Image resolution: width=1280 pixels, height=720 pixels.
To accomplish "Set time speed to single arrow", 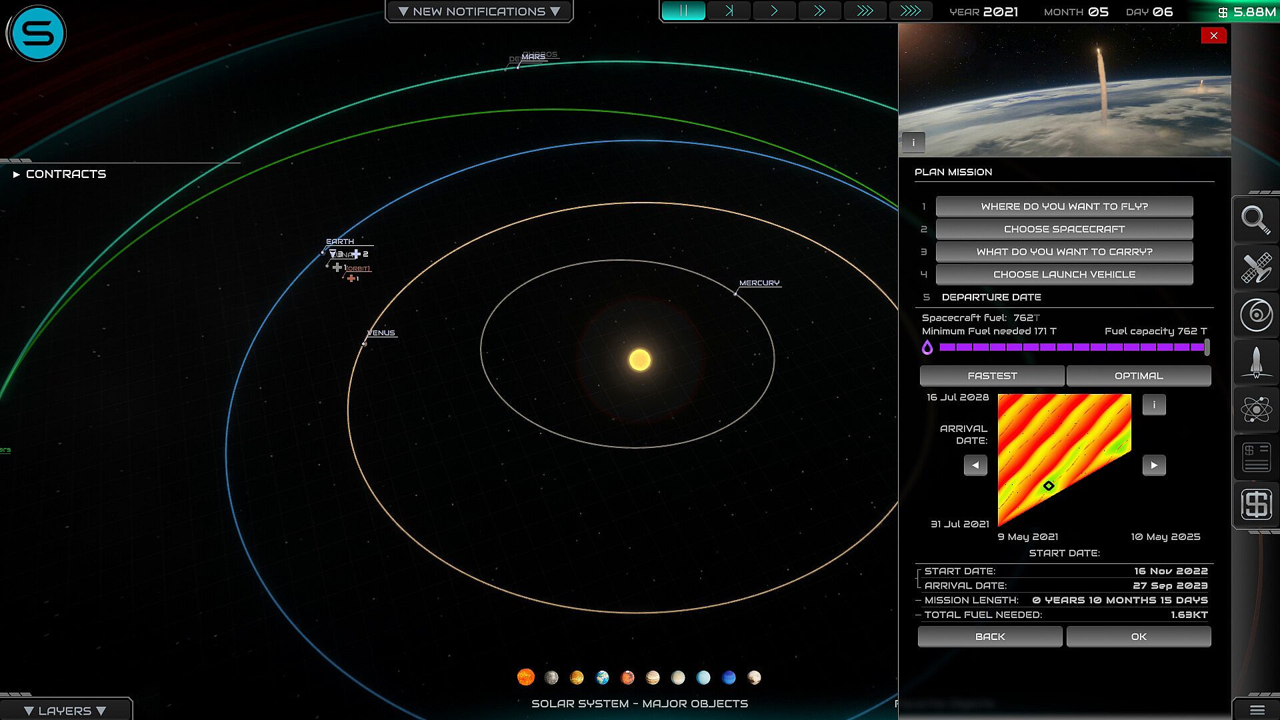I will point(774,11).
